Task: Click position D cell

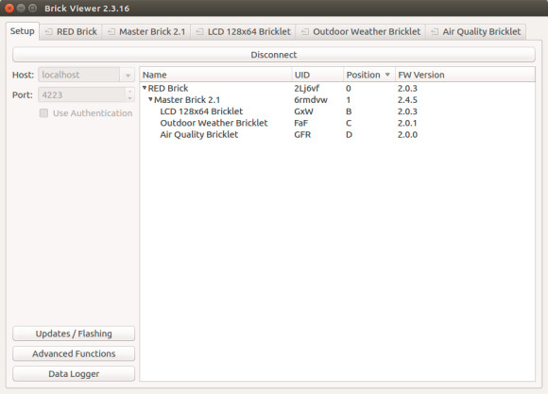Action: click(x=349, y=134)
